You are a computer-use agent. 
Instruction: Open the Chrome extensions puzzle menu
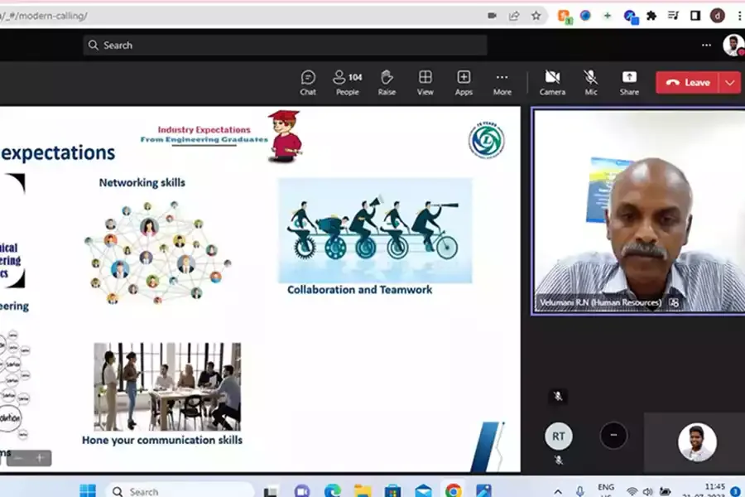[651, 15]
